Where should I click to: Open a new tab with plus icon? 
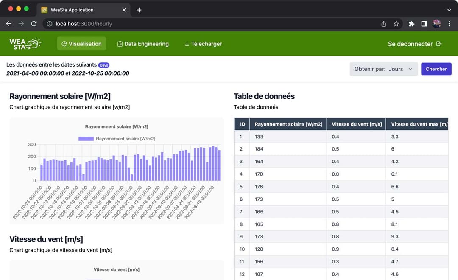[x=139, y=10]
